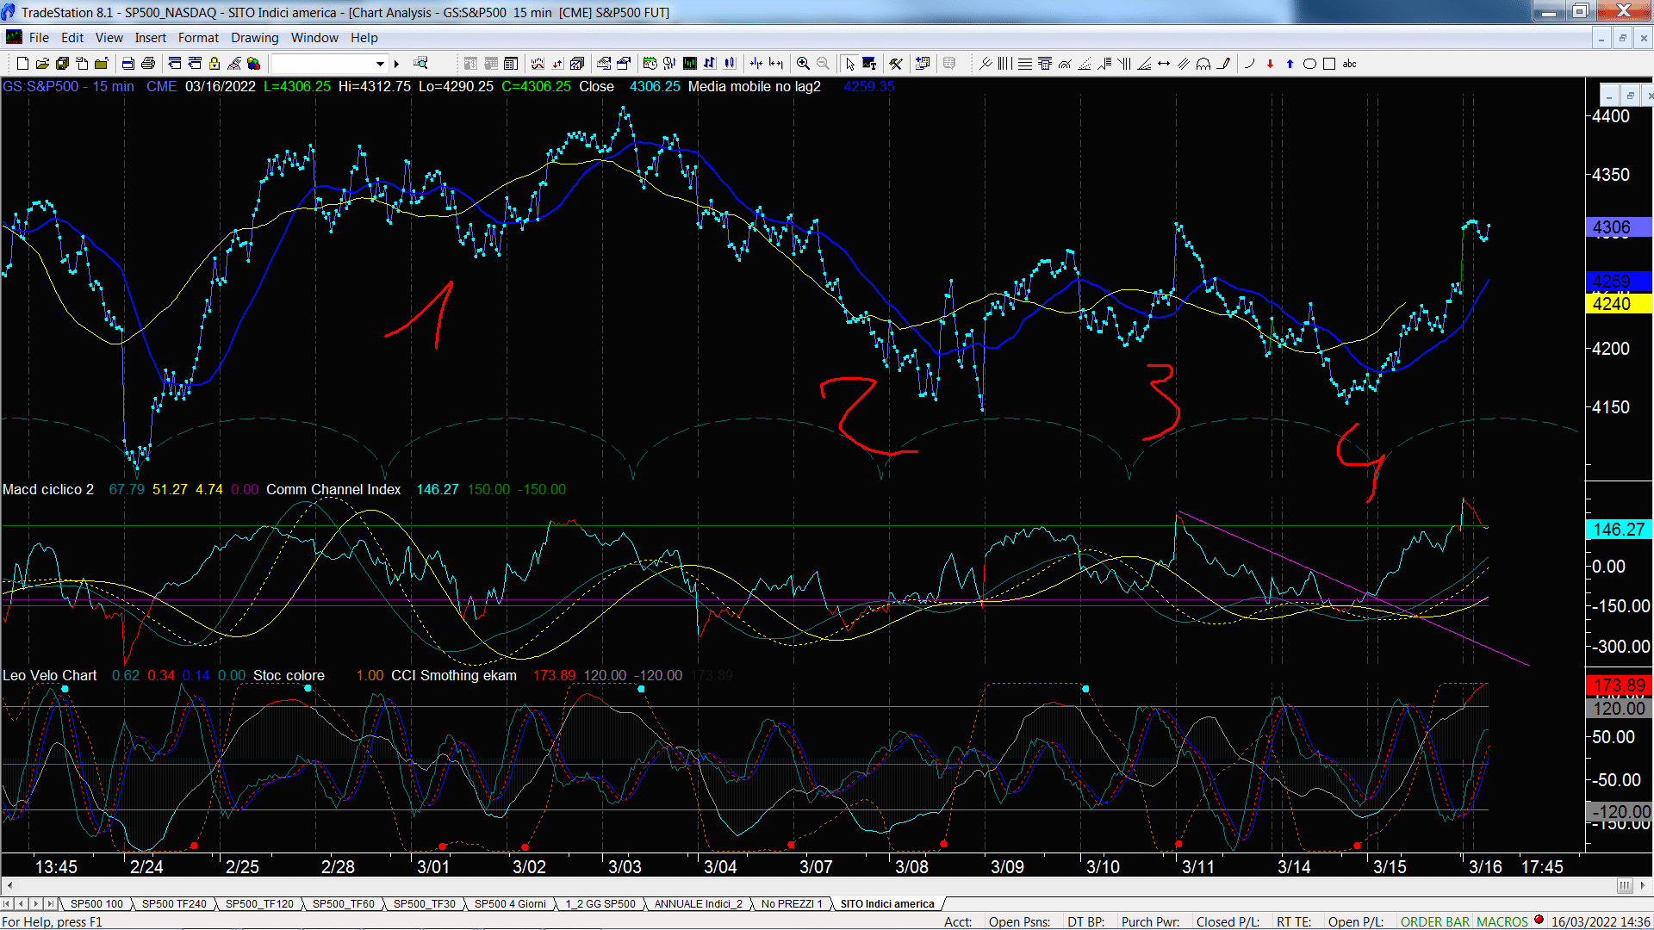Select the horizontal price lines drawing tool
1654x930 pixels.
[1024, 64]
